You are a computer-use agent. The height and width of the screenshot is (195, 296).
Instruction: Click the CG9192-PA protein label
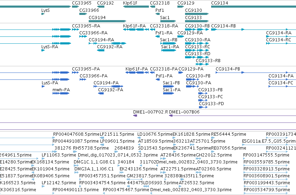click(x=111, y=90)
